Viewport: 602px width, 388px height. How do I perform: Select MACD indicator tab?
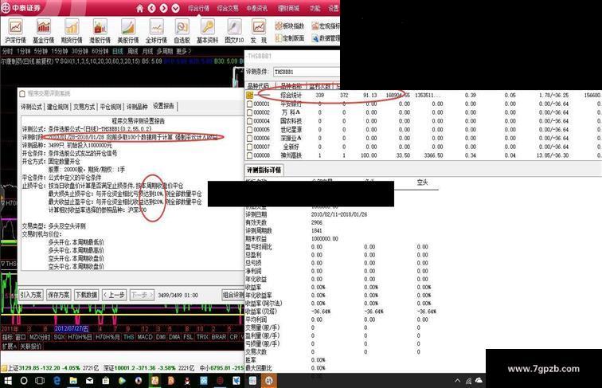145,337
